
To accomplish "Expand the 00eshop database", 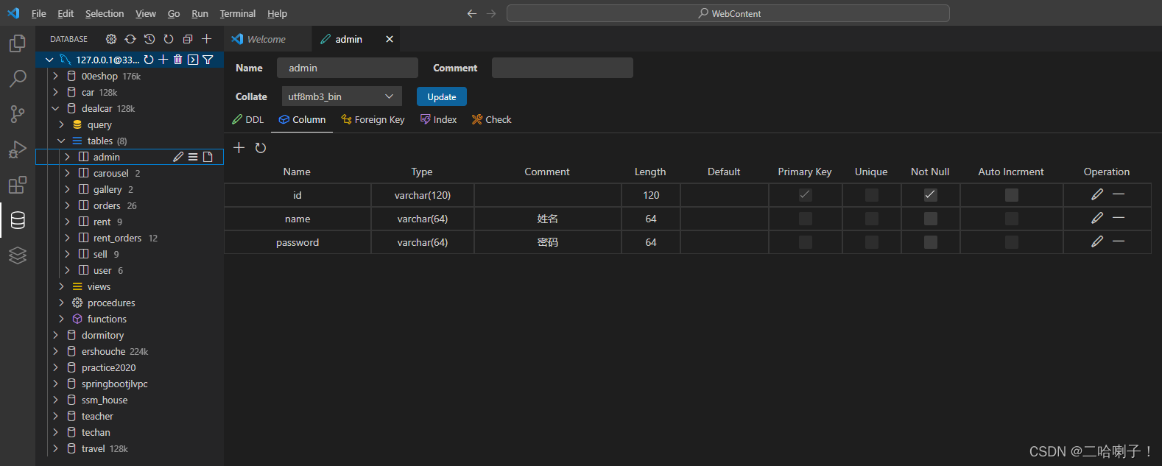I will [x=55, y=76].
